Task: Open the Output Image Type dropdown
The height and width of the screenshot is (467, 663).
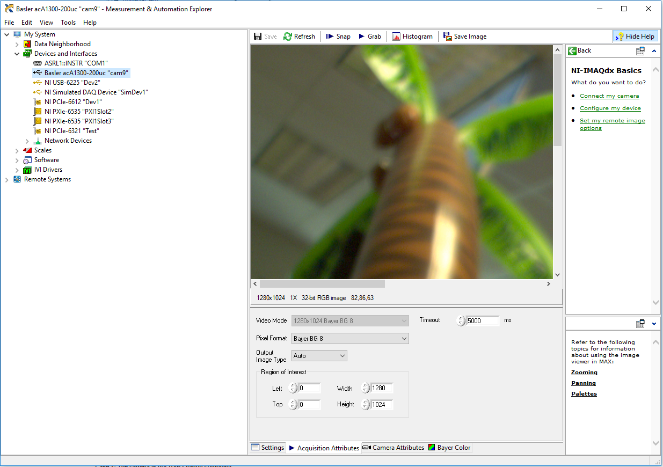Action: (319, 356)
